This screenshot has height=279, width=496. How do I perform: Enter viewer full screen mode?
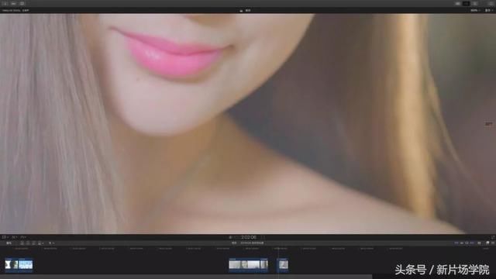[x=493, y=237]
